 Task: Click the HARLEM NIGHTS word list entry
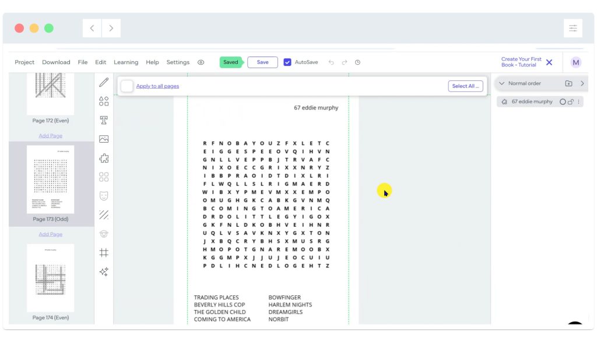(290, 305)
